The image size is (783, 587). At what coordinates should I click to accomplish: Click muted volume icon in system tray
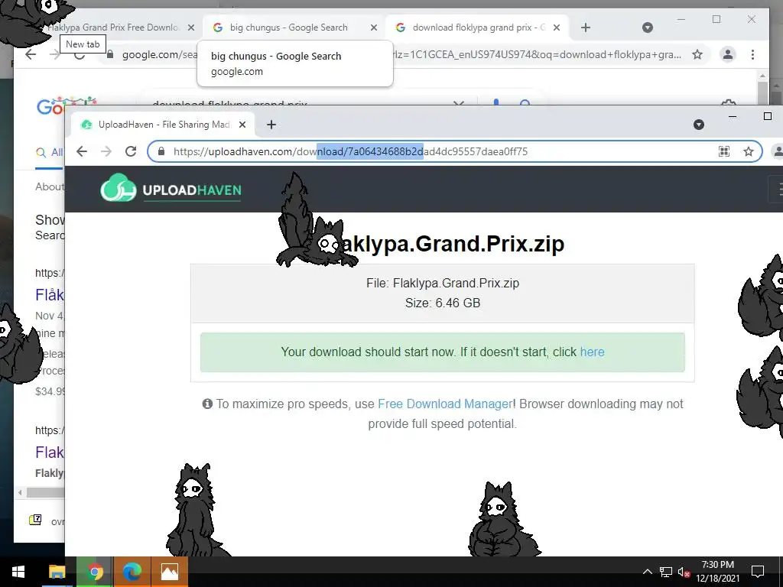coord(684,572)
